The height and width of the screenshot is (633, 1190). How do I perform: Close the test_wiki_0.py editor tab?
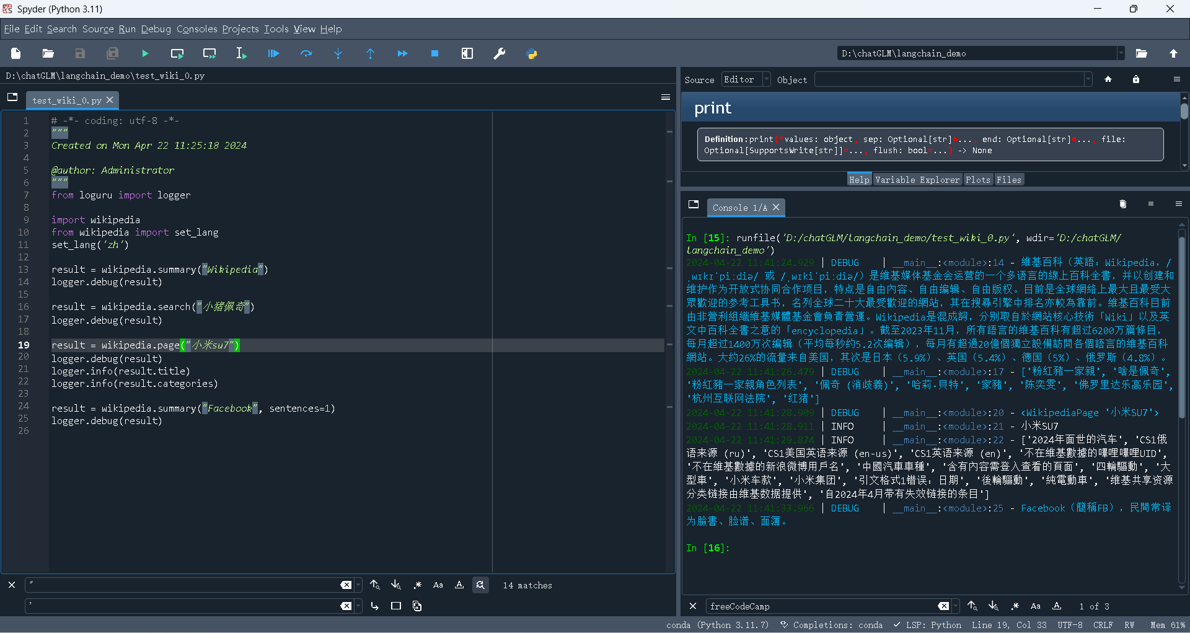(110, 100)
